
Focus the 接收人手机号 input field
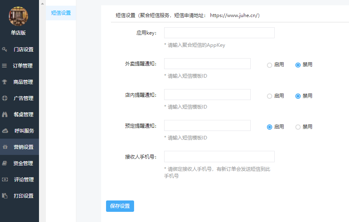[219, 157]
